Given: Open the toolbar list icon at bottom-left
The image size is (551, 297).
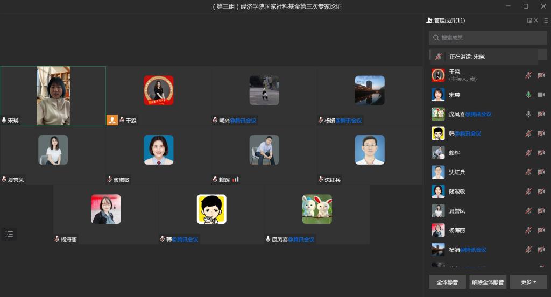Looking at the screenshot, I should 9,234.
